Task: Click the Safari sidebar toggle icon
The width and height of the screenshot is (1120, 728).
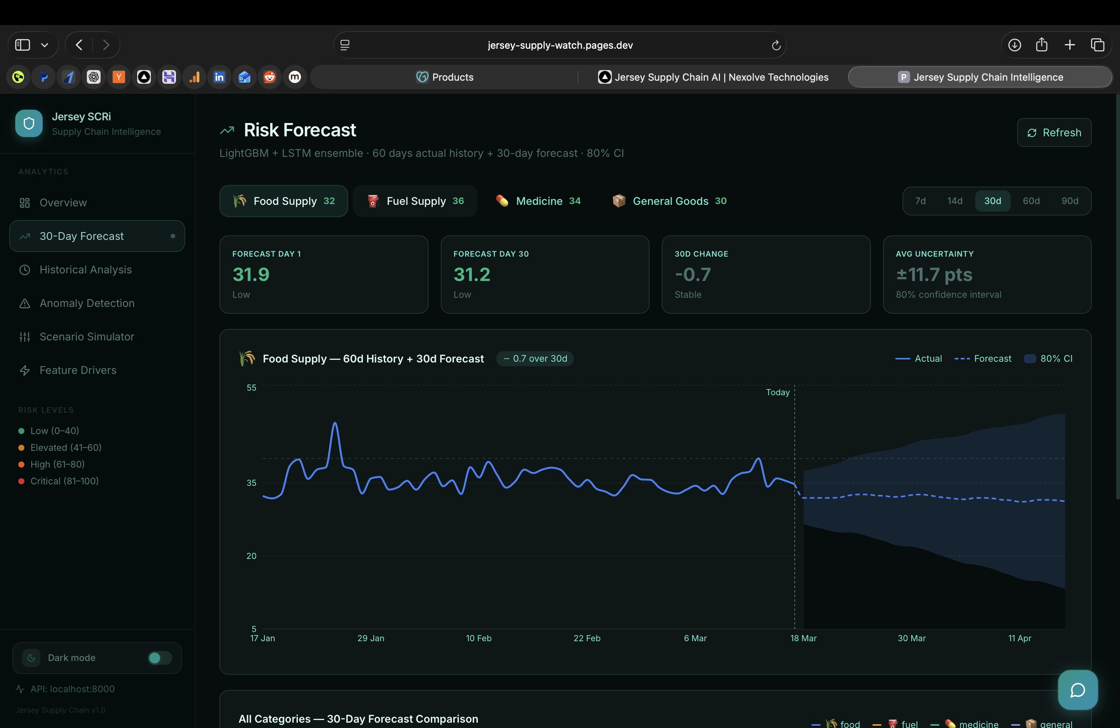Action: (x=22, y=45)
